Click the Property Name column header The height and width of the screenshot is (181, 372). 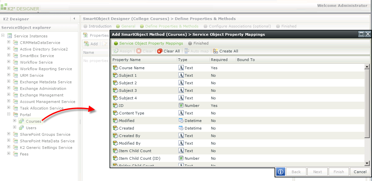pos(144,60)
